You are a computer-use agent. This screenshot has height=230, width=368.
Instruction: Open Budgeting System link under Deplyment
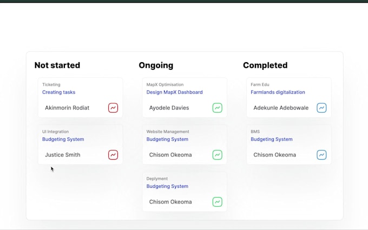[x=167, y=187]
